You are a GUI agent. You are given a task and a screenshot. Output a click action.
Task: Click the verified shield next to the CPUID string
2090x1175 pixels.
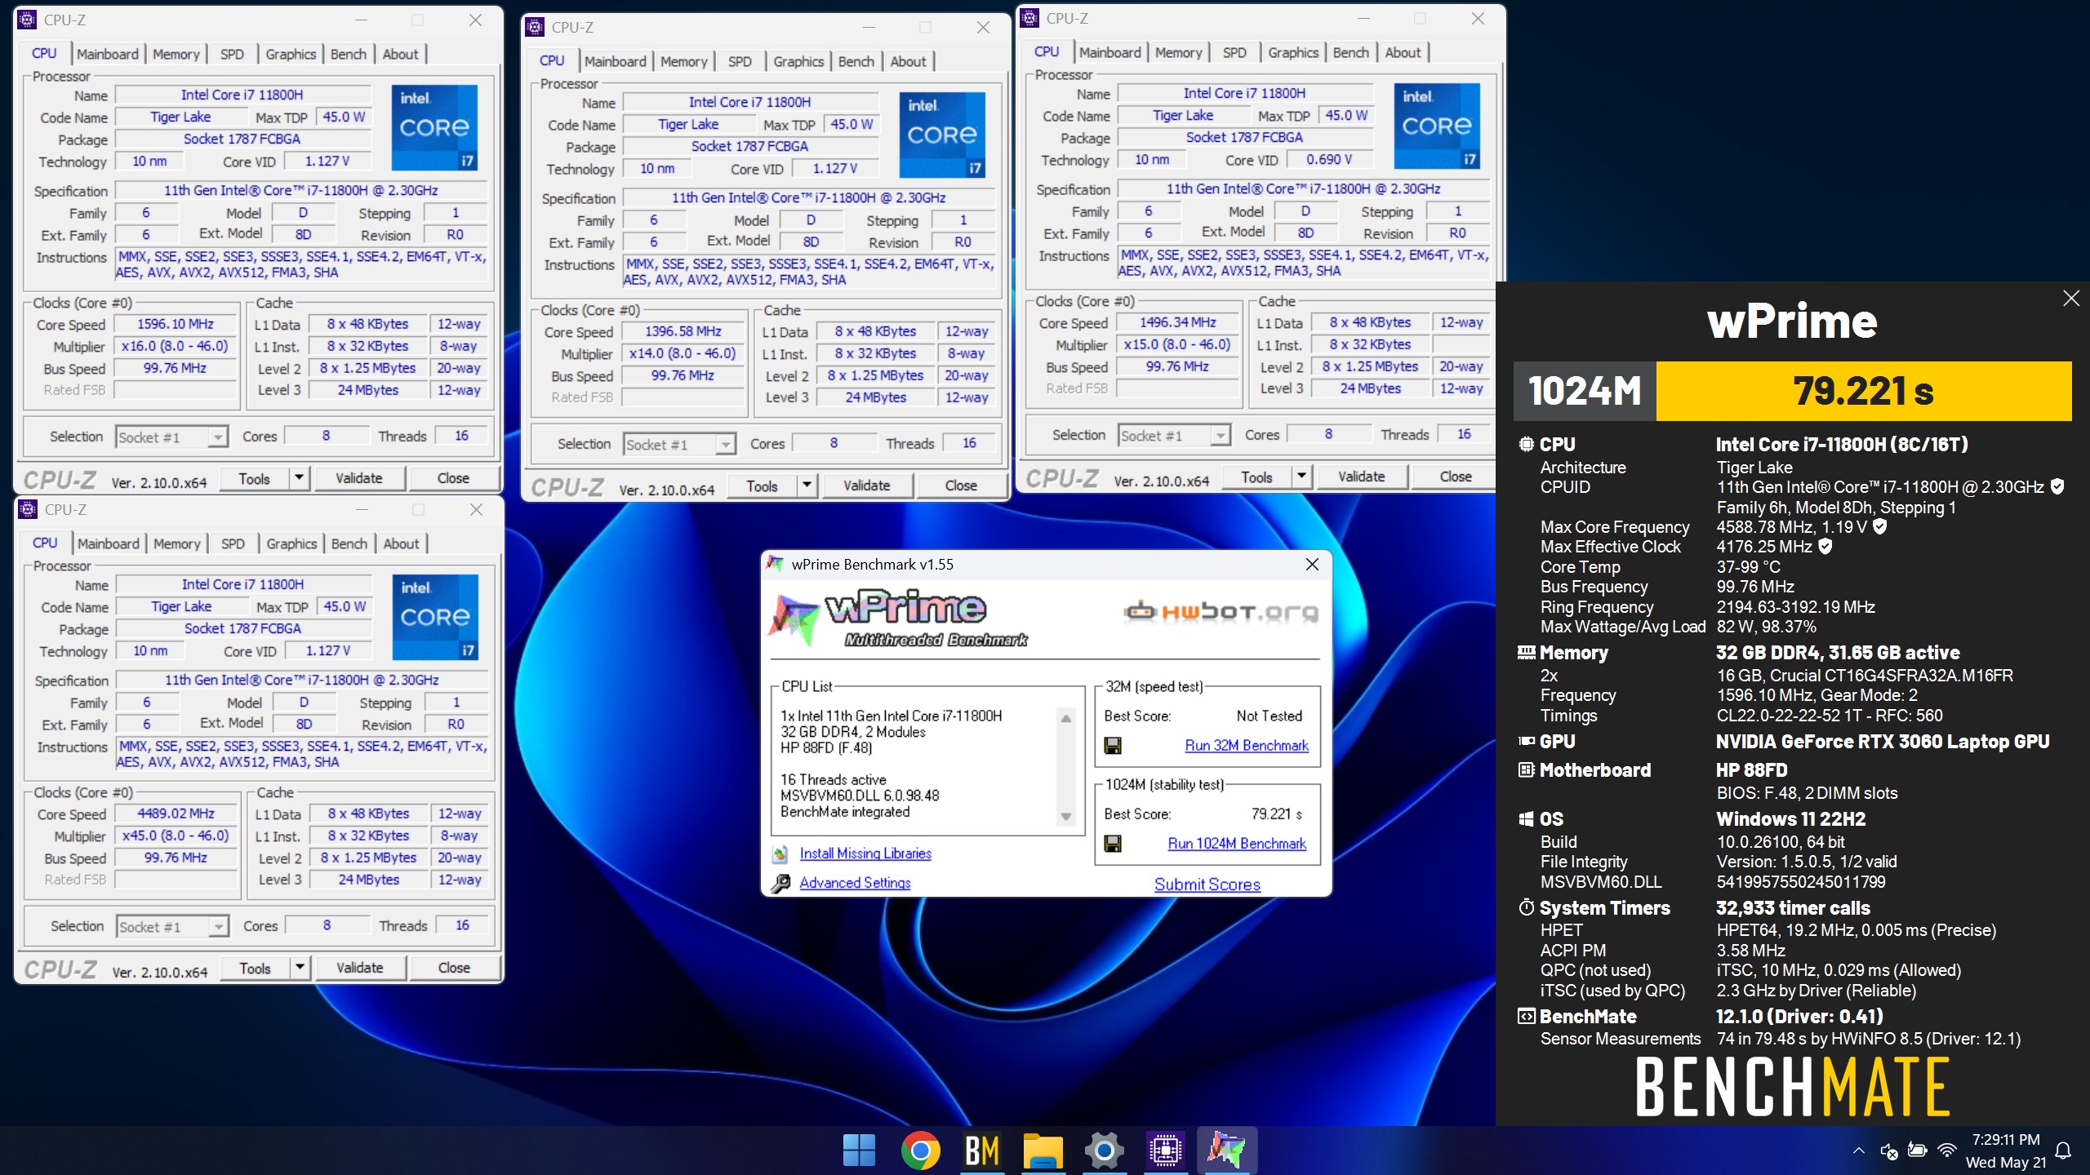click(x=2057, y=486)
